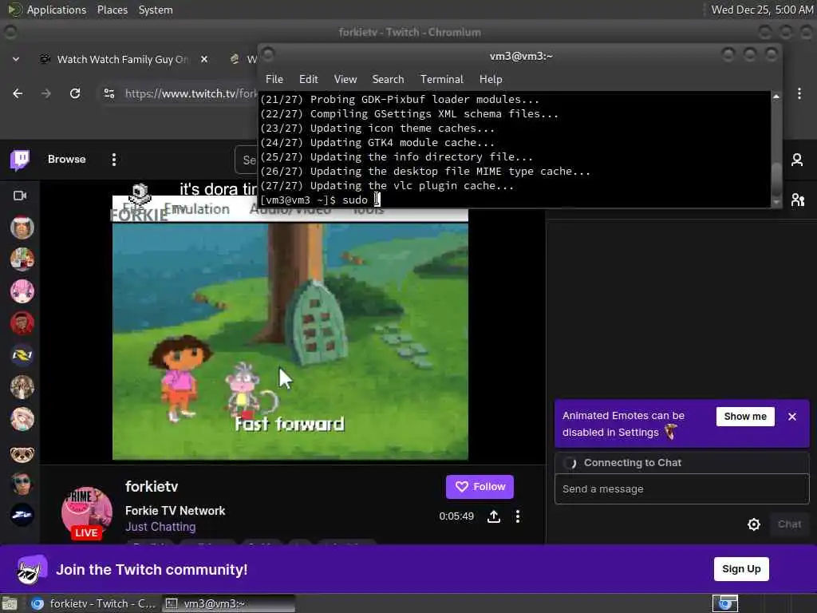The image size is (817, 613).
Task: Open the red-background avatar channel
Action: [x=22, y=323]
